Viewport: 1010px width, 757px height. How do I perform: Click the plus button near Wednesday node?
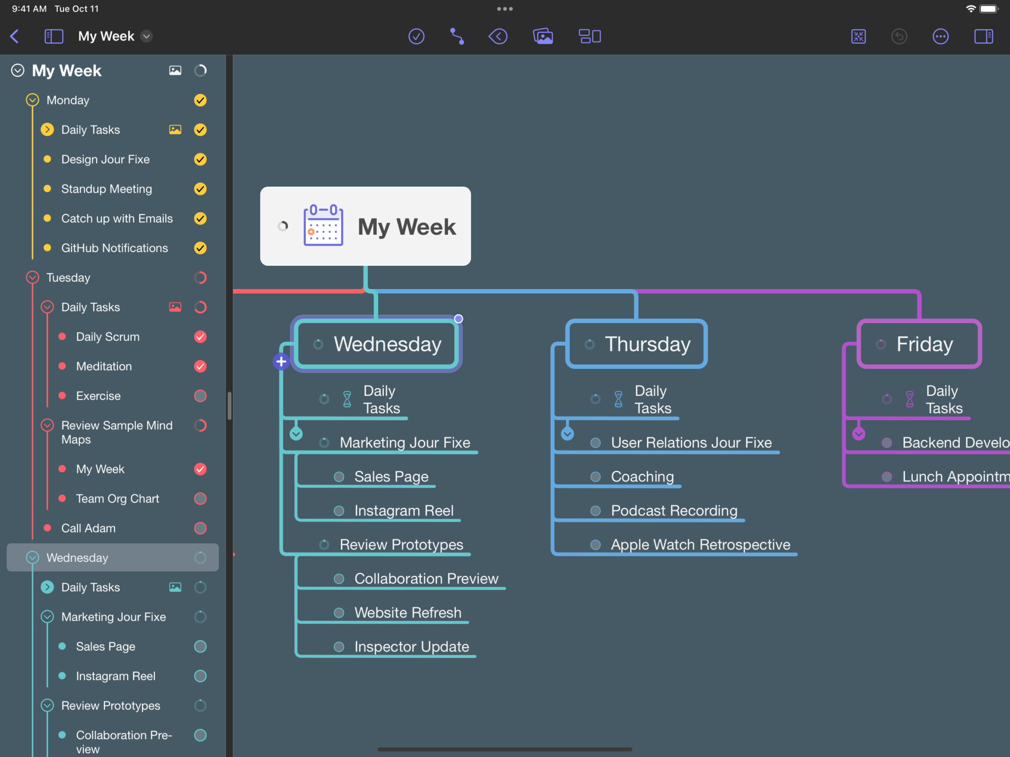coord(281,361)
